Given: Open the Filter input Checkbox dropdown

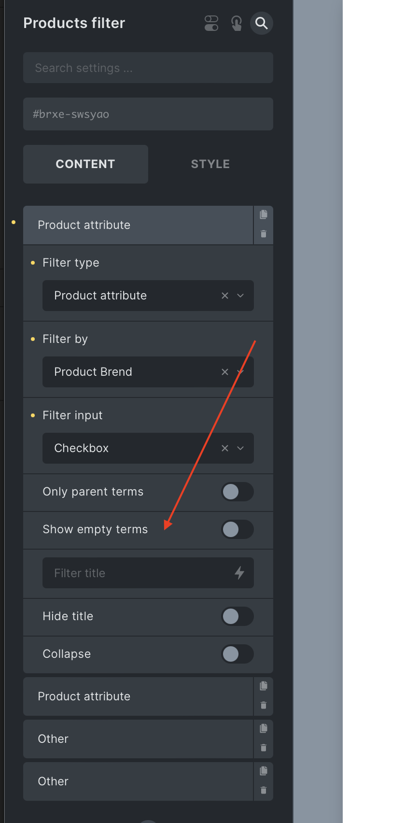Looking at the screenshot, I should tap(148, 448).
